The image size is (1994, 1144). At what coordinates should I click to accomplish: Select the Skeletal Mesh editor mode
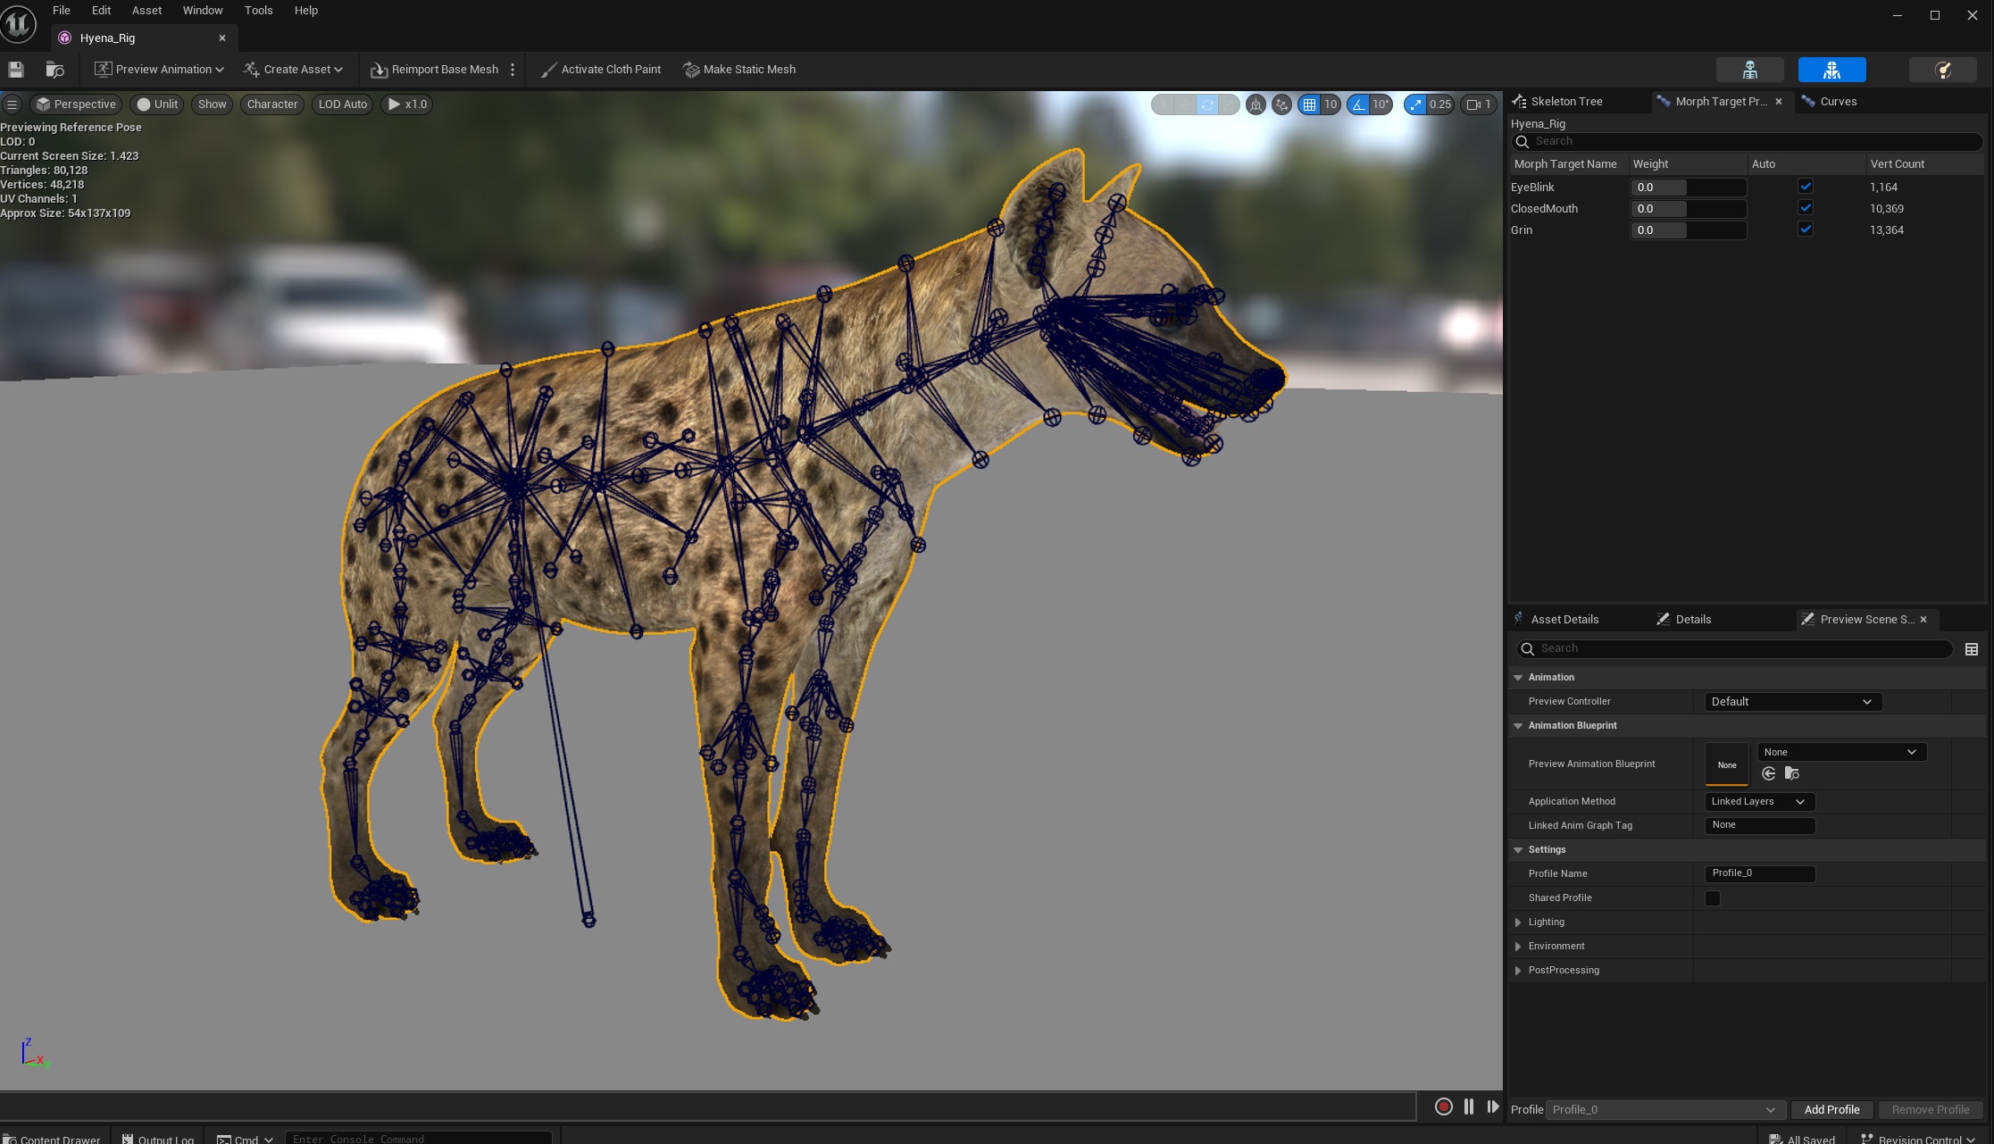1831,70
